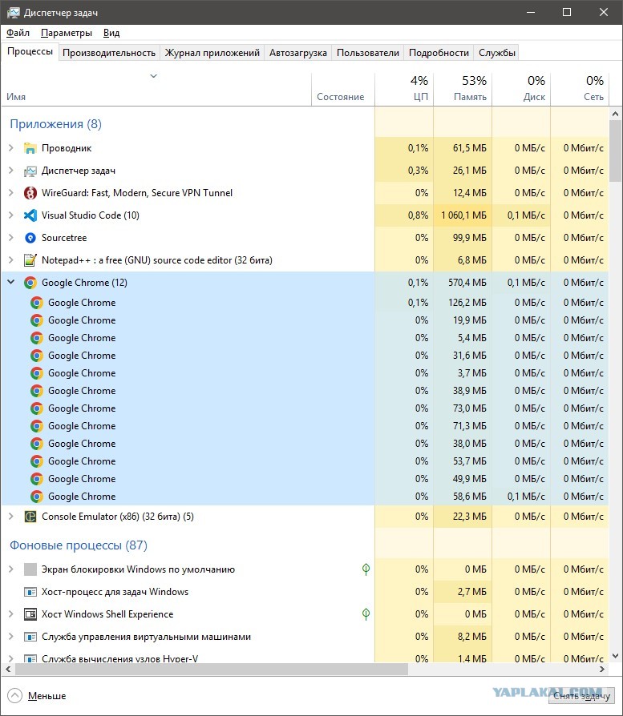Click the Notepad++ application icon
Image resolution: width=623 pixels, height=716 pixels.
(30, 259)
